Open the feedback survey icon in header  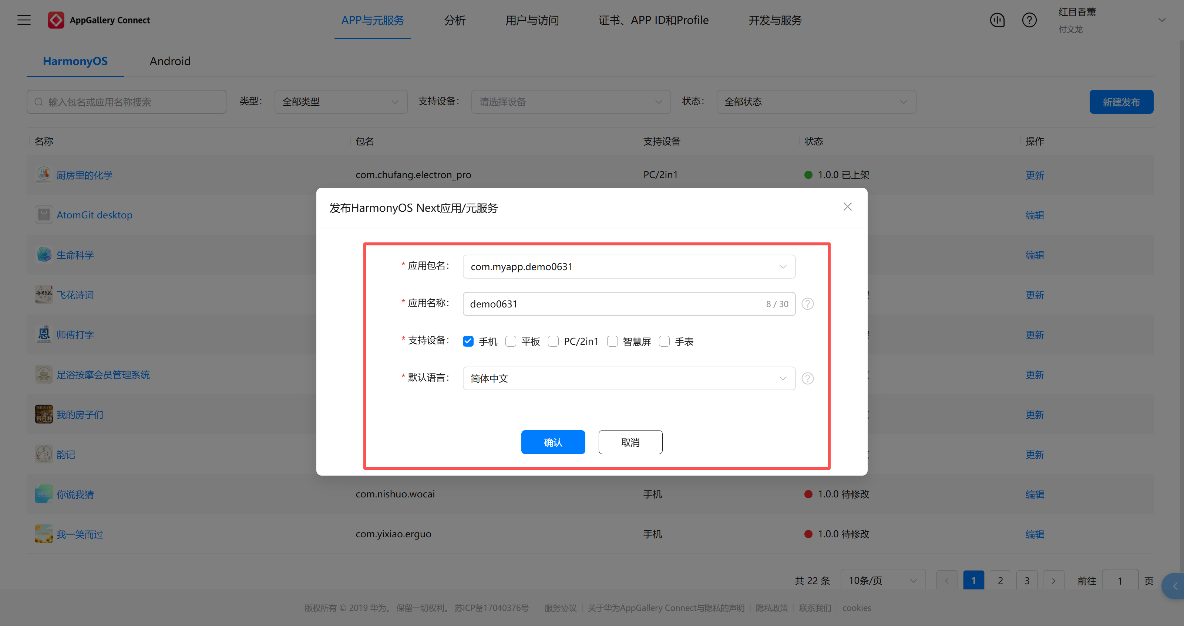(997, 20)
